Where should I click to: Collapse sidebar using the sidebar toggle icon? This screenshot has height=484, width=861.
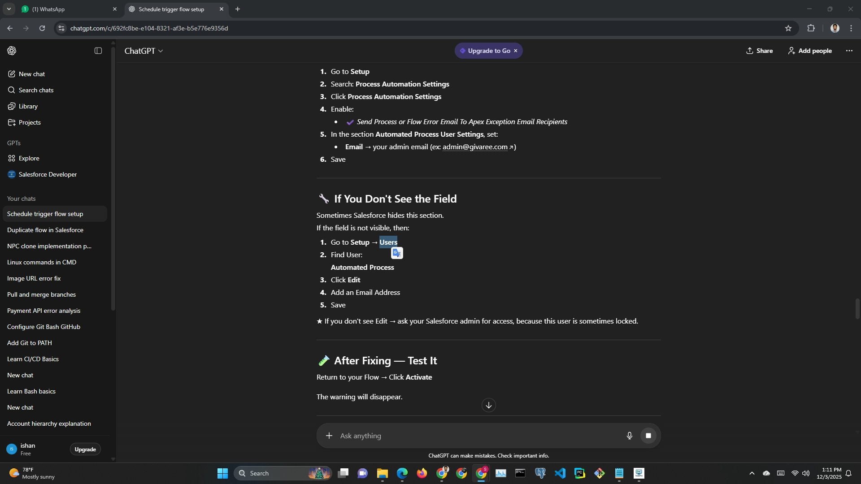click(98, 51)
